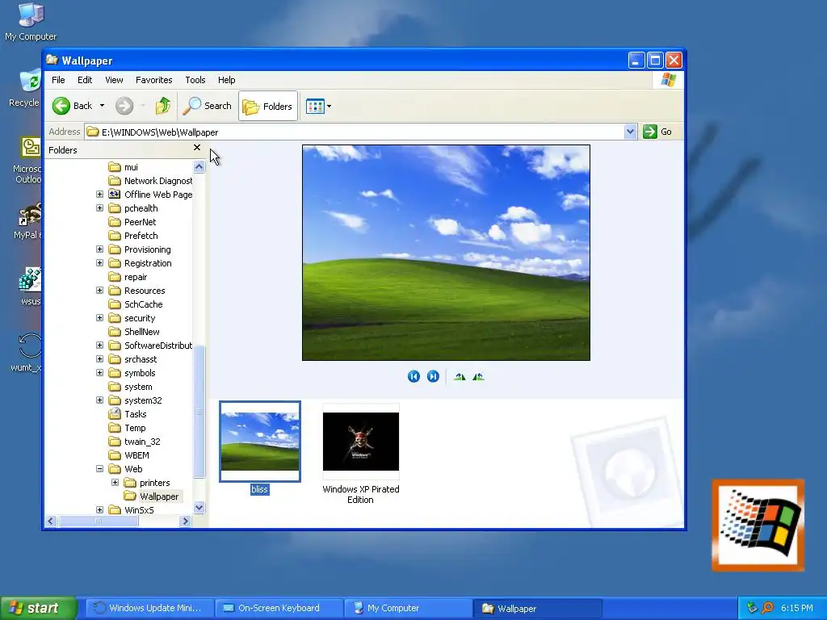
Task: Go up one folder level
Action: coord(163,106)
